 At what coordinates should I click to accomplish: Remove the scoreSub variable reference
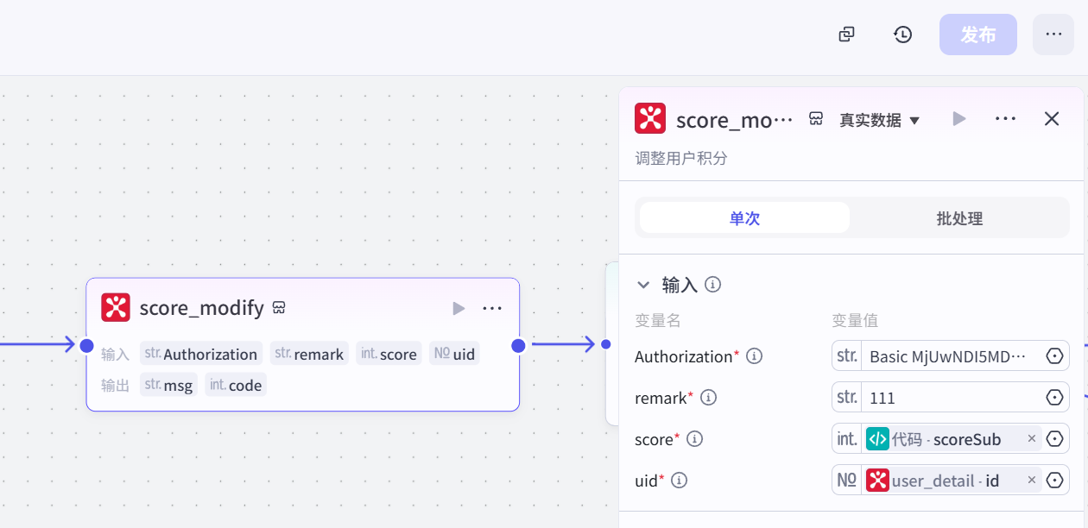pos(1031,439)
